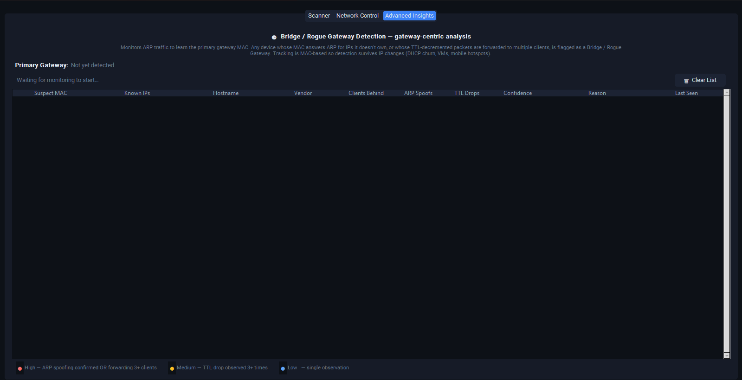Click the Monitors ARP traffic description paragraph
The image size is (742, 380).
371,51
